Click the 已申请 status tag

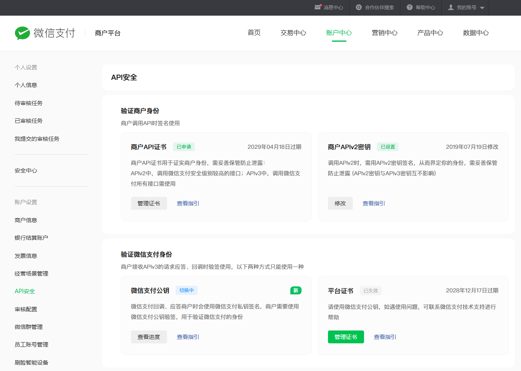tap(184, 147)
